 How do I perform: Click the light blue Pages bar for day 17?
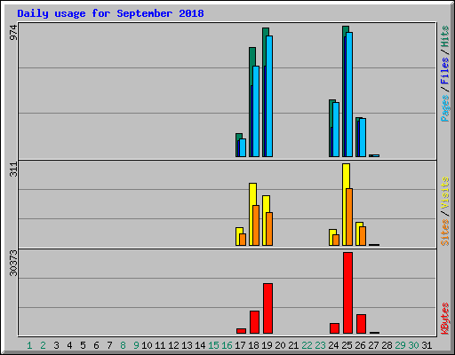tap(243, 147)
